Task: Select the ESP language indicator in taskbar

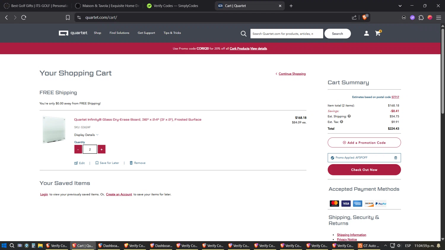Action: 408,246
